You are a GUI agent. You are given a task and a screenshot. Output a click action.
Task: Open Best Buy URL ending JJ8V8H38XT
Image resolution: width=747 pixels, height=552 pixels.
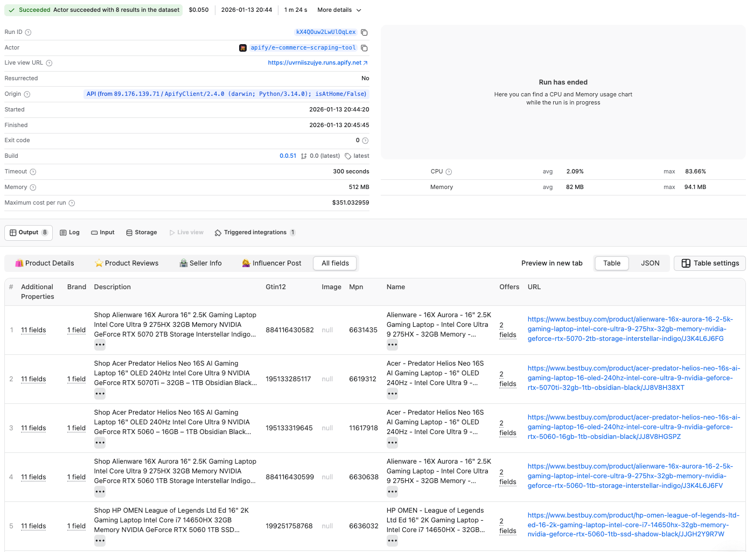coord(634,378)
